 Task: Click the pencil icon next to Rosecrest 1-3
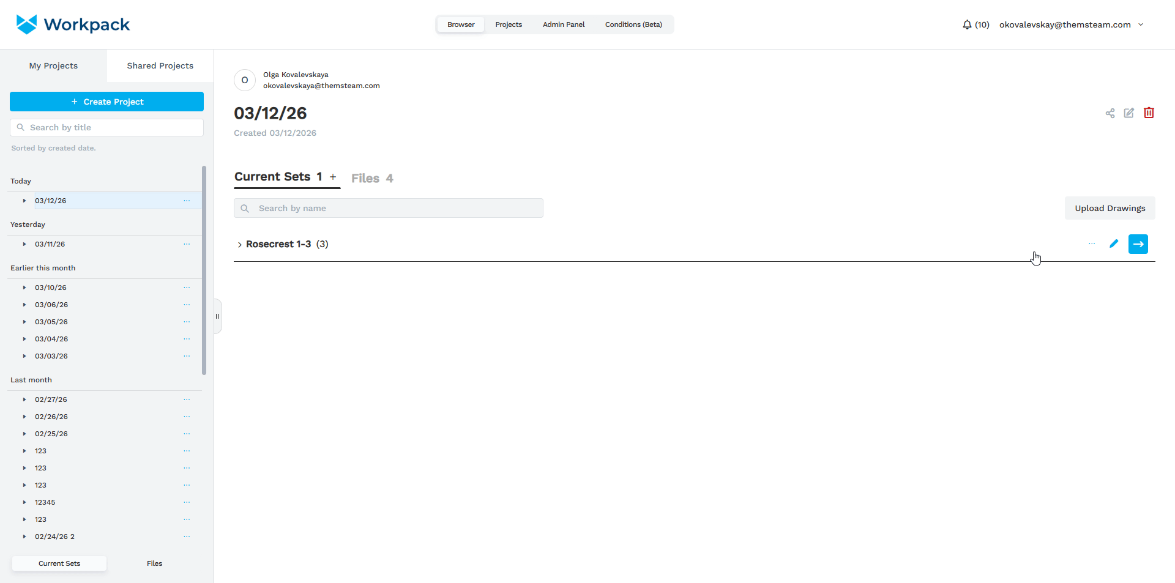pos(1114,243)
